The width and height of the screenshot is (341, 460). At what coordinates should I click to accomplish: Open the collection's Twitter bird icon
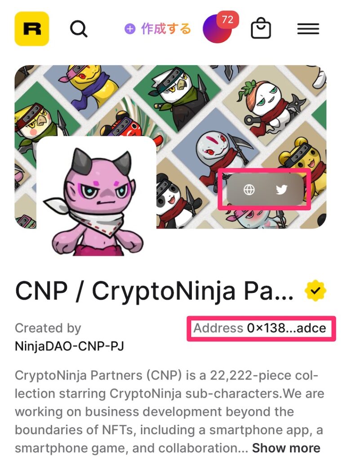(x=281, y=190)
